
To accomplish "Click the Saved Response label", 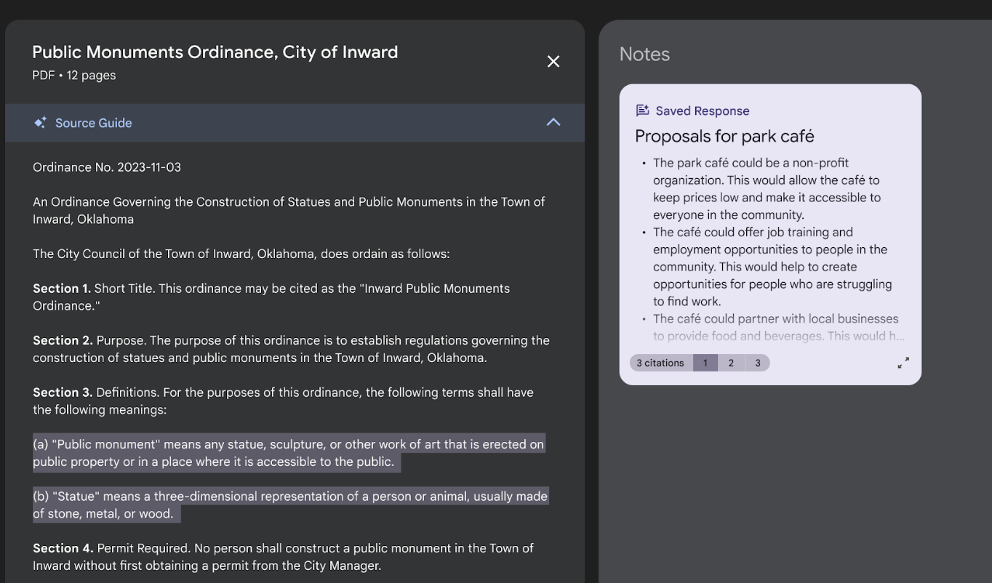I will click(703, 110).
